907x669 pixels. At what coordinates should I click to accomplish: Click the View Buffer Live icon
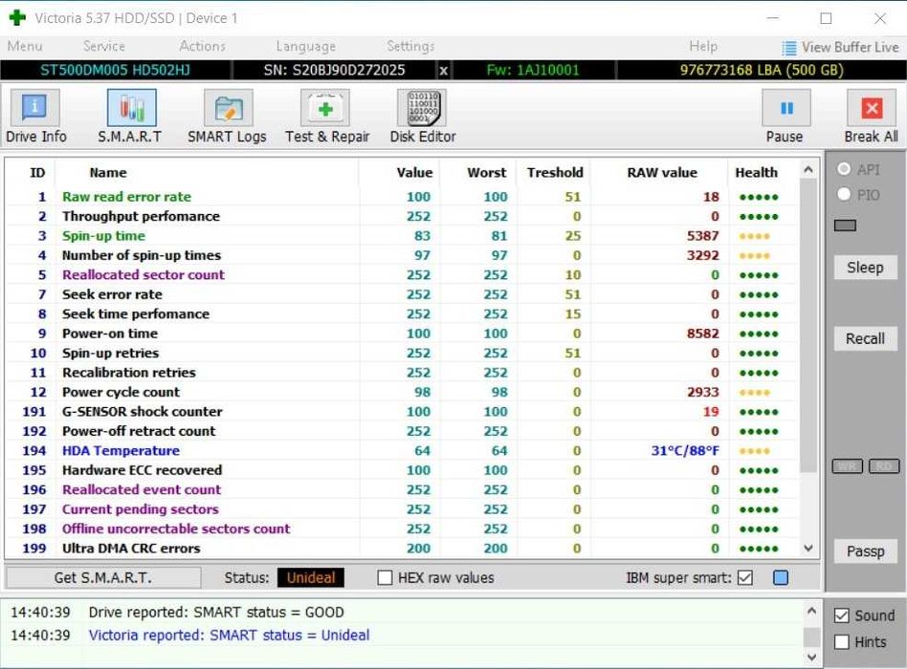(x=789, y=48)
